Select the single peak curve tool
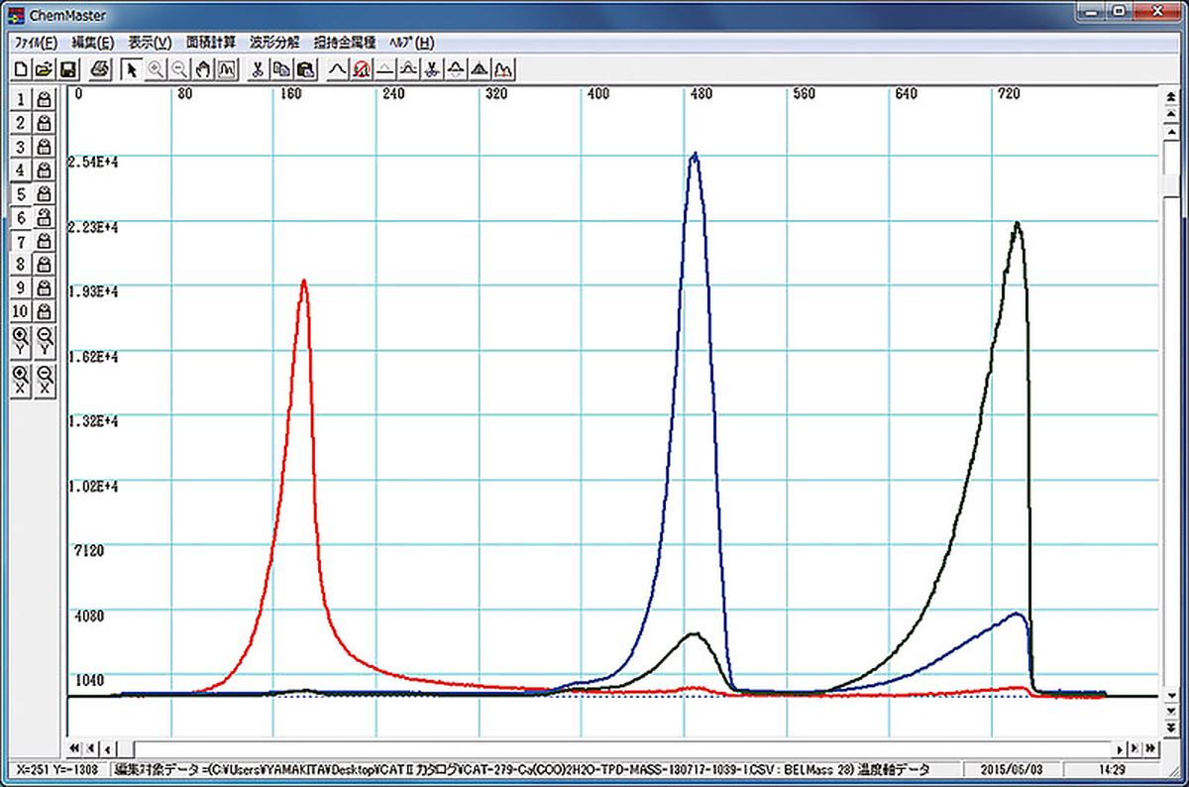Image resolution: width=1189 pixels, height=787 pixels. pos(338,69)
